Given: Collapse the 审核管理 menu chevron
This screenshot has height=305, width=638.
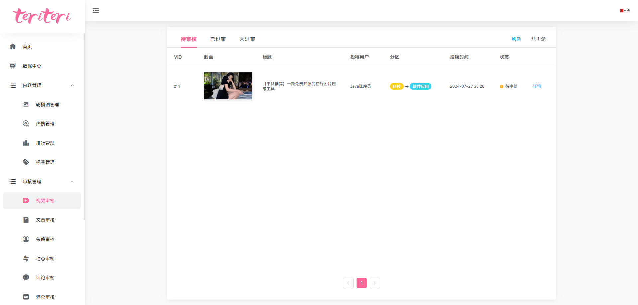Looking at the screenshot, I should tap(72, 182).
